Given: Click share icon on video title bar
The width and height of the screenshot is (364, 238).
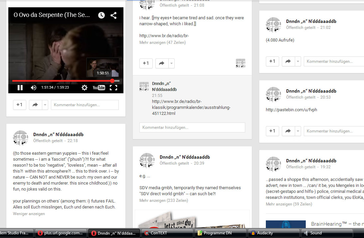Looking at the screenshot, I should click(113, 15).
